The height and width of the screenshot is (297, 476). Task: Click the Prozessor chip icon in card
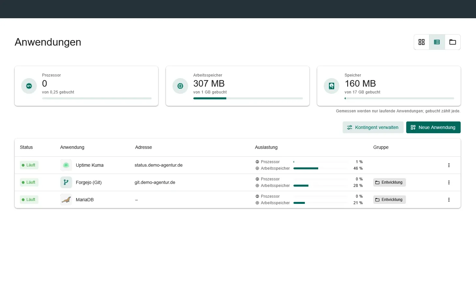pyautogui.click(x=29, y=86)
